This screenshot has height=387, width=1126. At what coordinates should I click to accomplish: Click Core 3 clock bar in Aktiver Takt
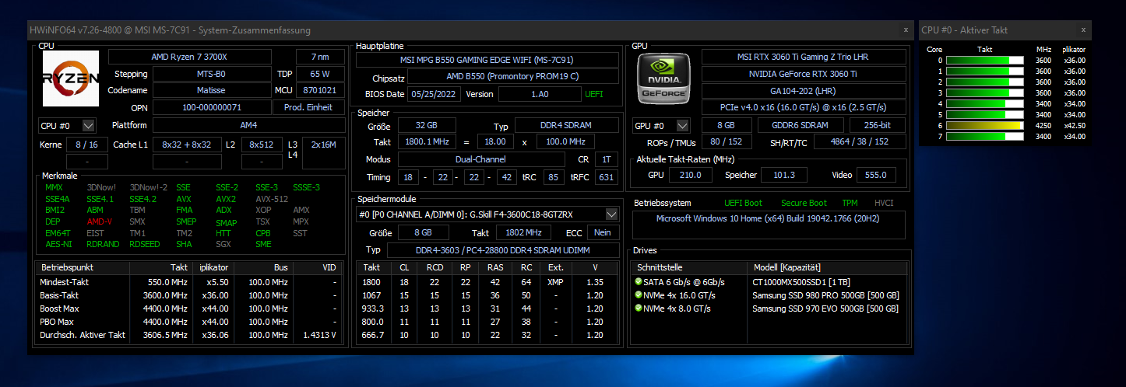(985, 92)
